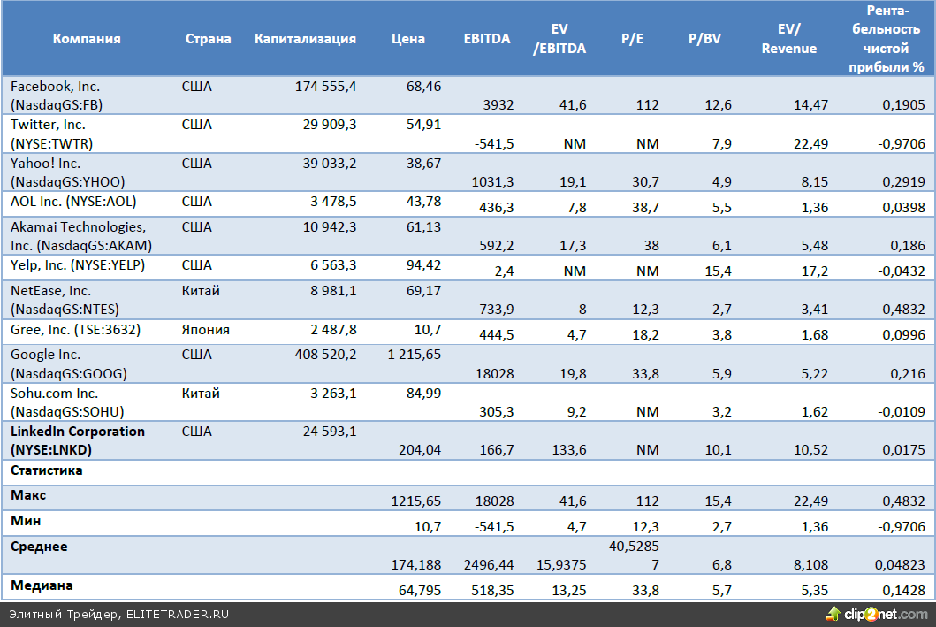This screenshot has height=627, width=936.
Task: Click the Медиана row label
Action: 41,585
